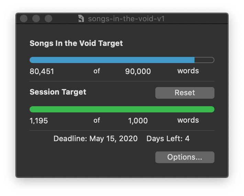Minimize the project targets window
This screenshot has width=244, height=196.
[36, 19]
